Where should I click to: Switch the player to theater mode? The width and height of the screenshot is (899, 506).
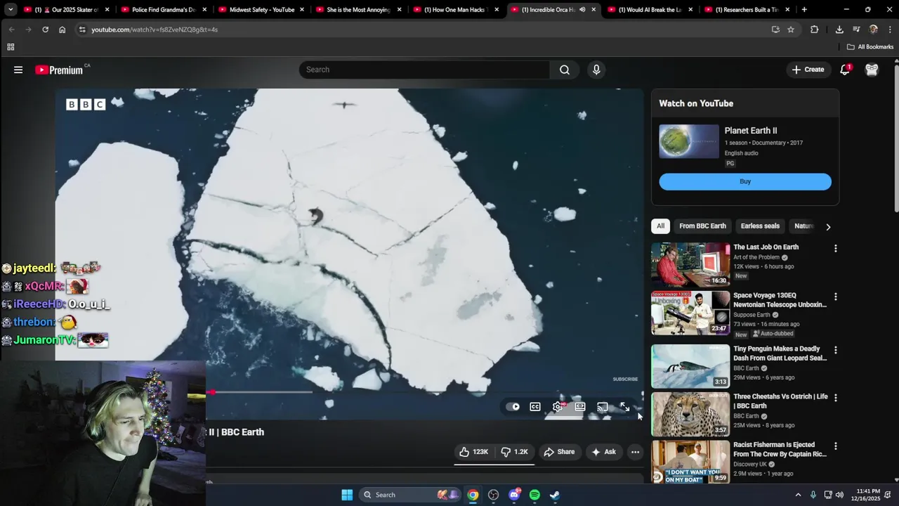coord(580,407)
